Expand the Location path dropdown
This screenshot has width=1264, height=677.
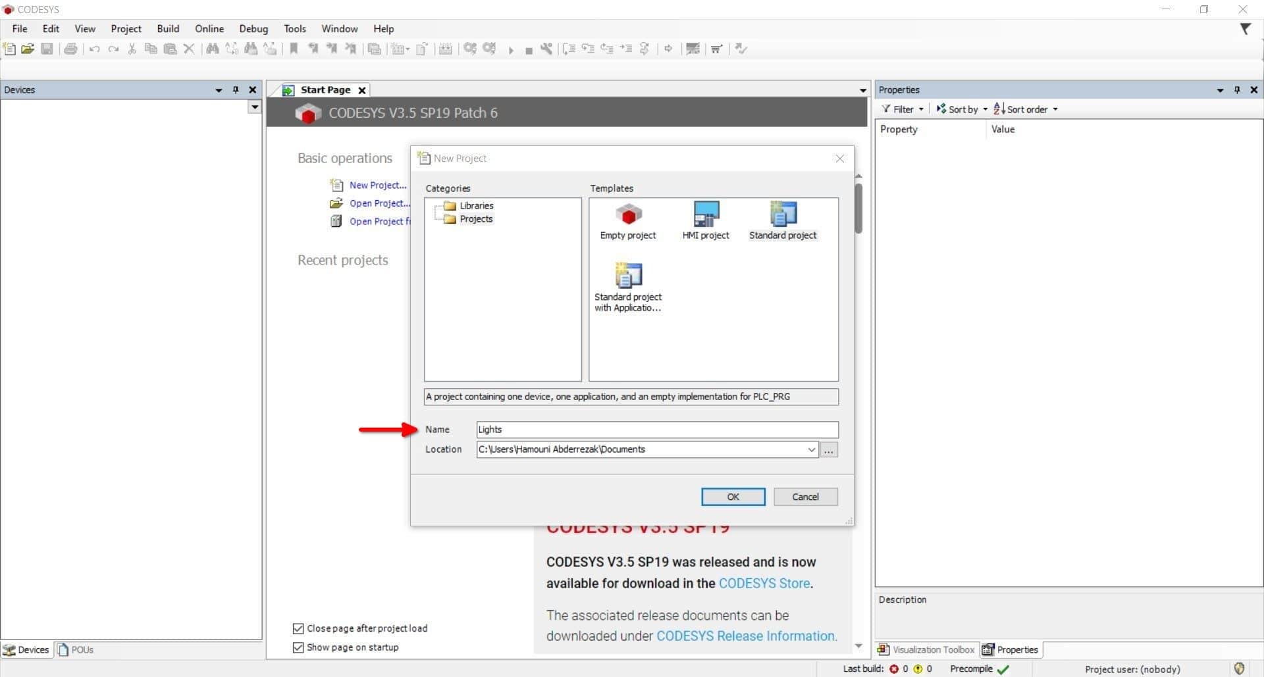click(811, 449)
